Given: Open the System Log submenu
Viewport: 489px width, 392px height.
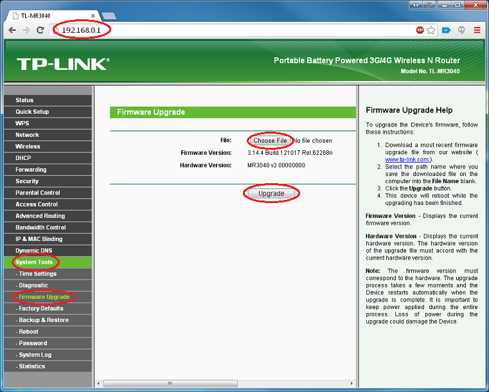Looking at the screenshot, I should pyautogui.click(x=48, y=354).
